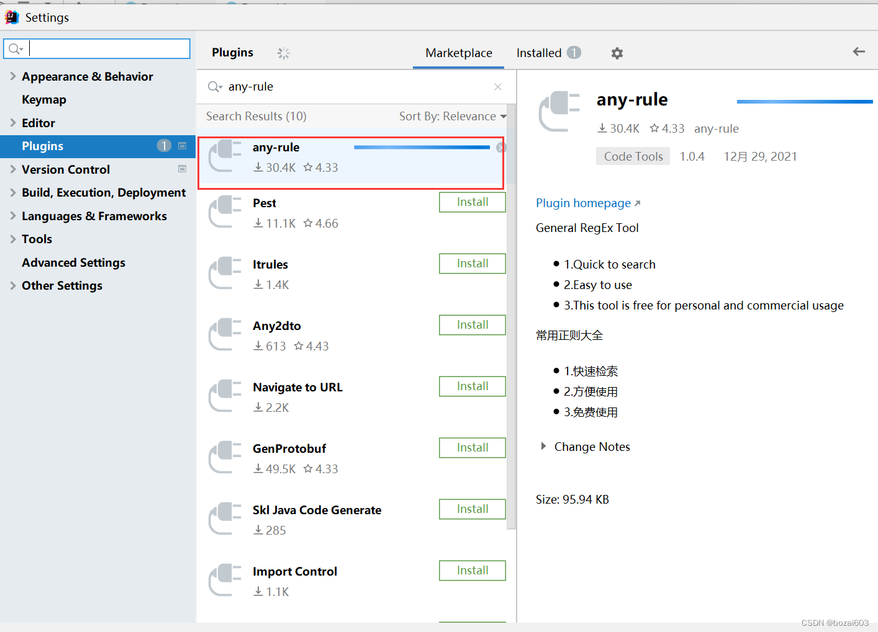Click the Installed tab update badge
Image resolution: width=878 pixels, height=632 pixels.
pyautogui.click(x=574, y=53)
